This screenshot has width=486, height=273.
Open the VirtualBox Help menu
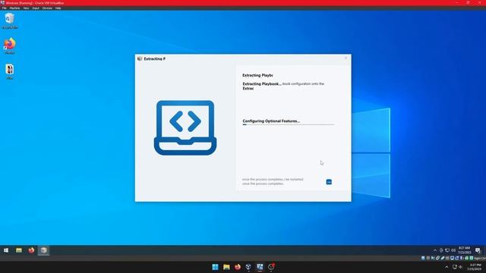click(58, 8)
